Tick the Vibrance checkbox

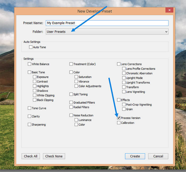coord(76,82)
